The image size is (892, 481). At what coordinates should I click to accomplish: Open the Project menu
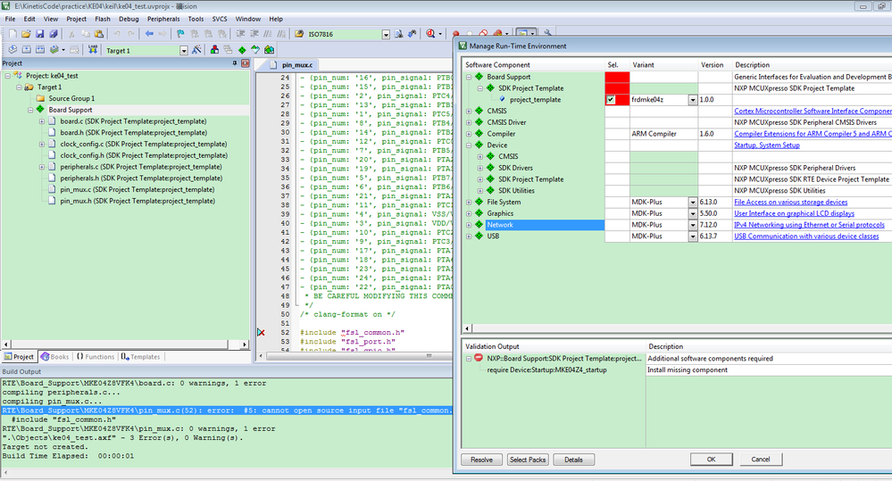[x=76, y=19]
